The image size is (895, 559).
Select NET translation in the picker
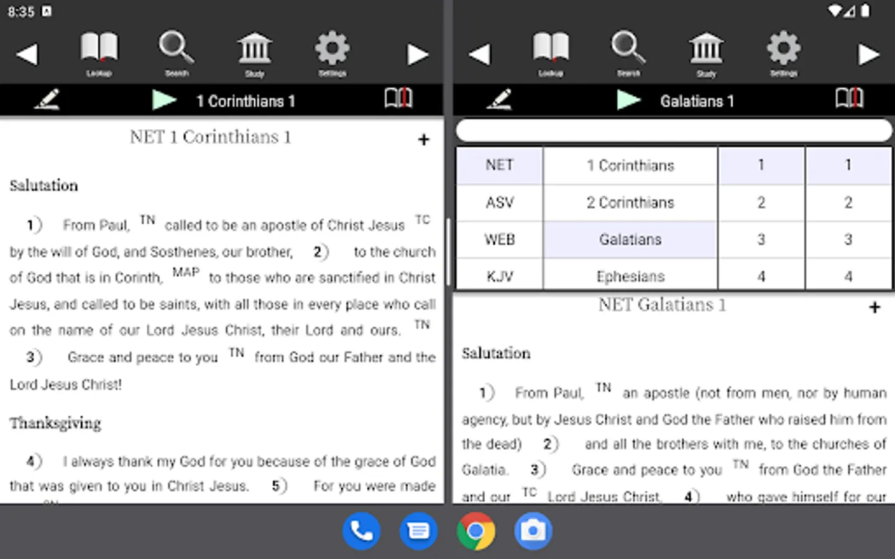(x=500, y=165)
